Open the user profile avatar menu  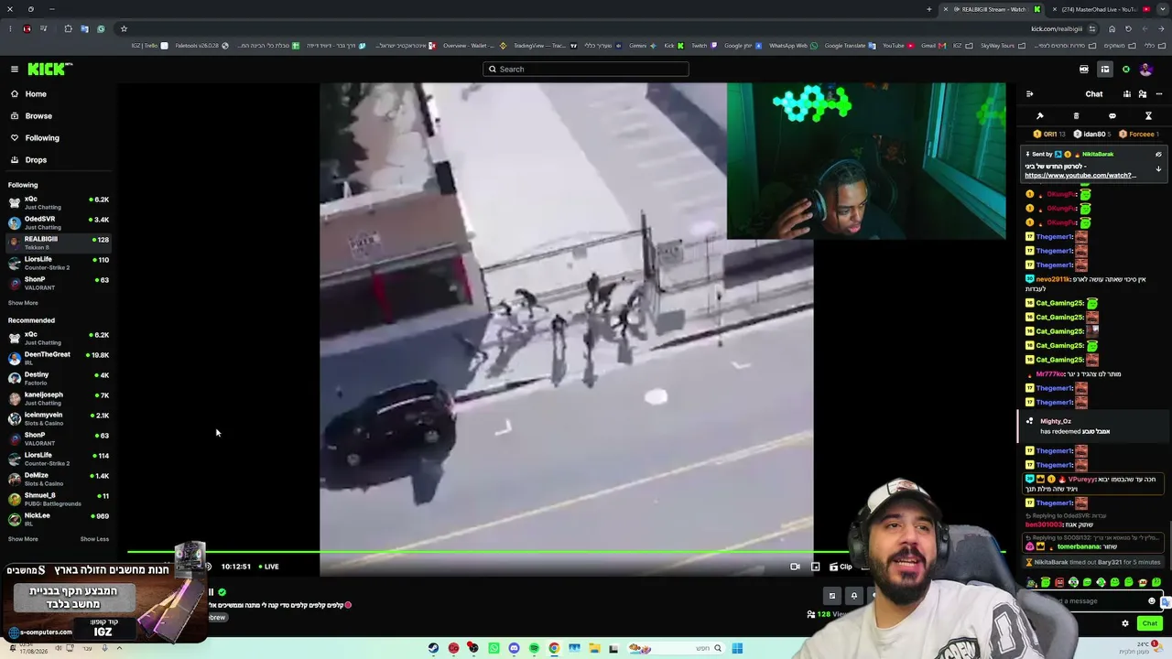(x=1145, y=70)
